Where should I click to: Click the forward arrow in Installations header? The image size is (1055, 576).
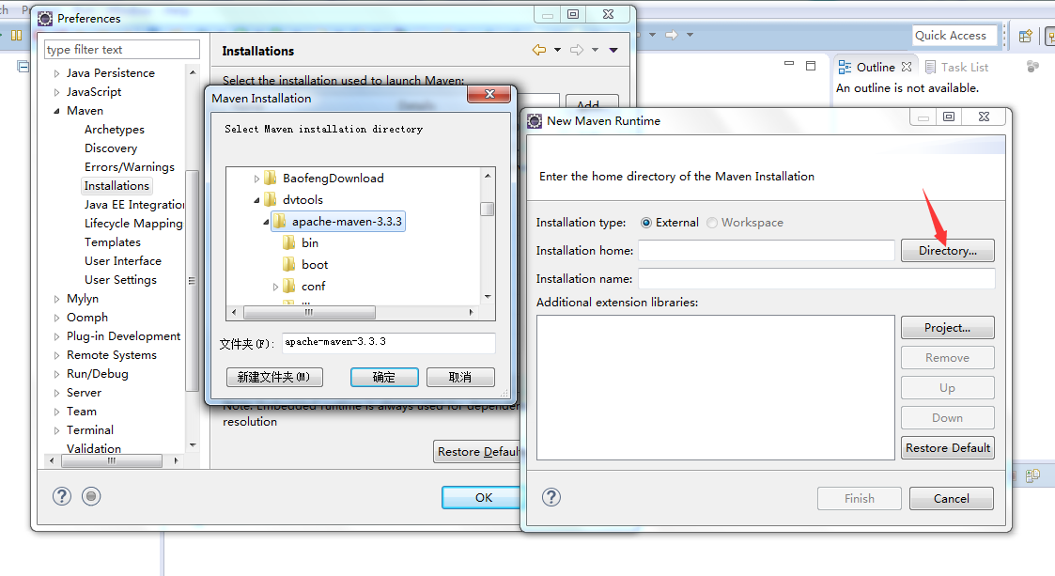tap(577, 50)
